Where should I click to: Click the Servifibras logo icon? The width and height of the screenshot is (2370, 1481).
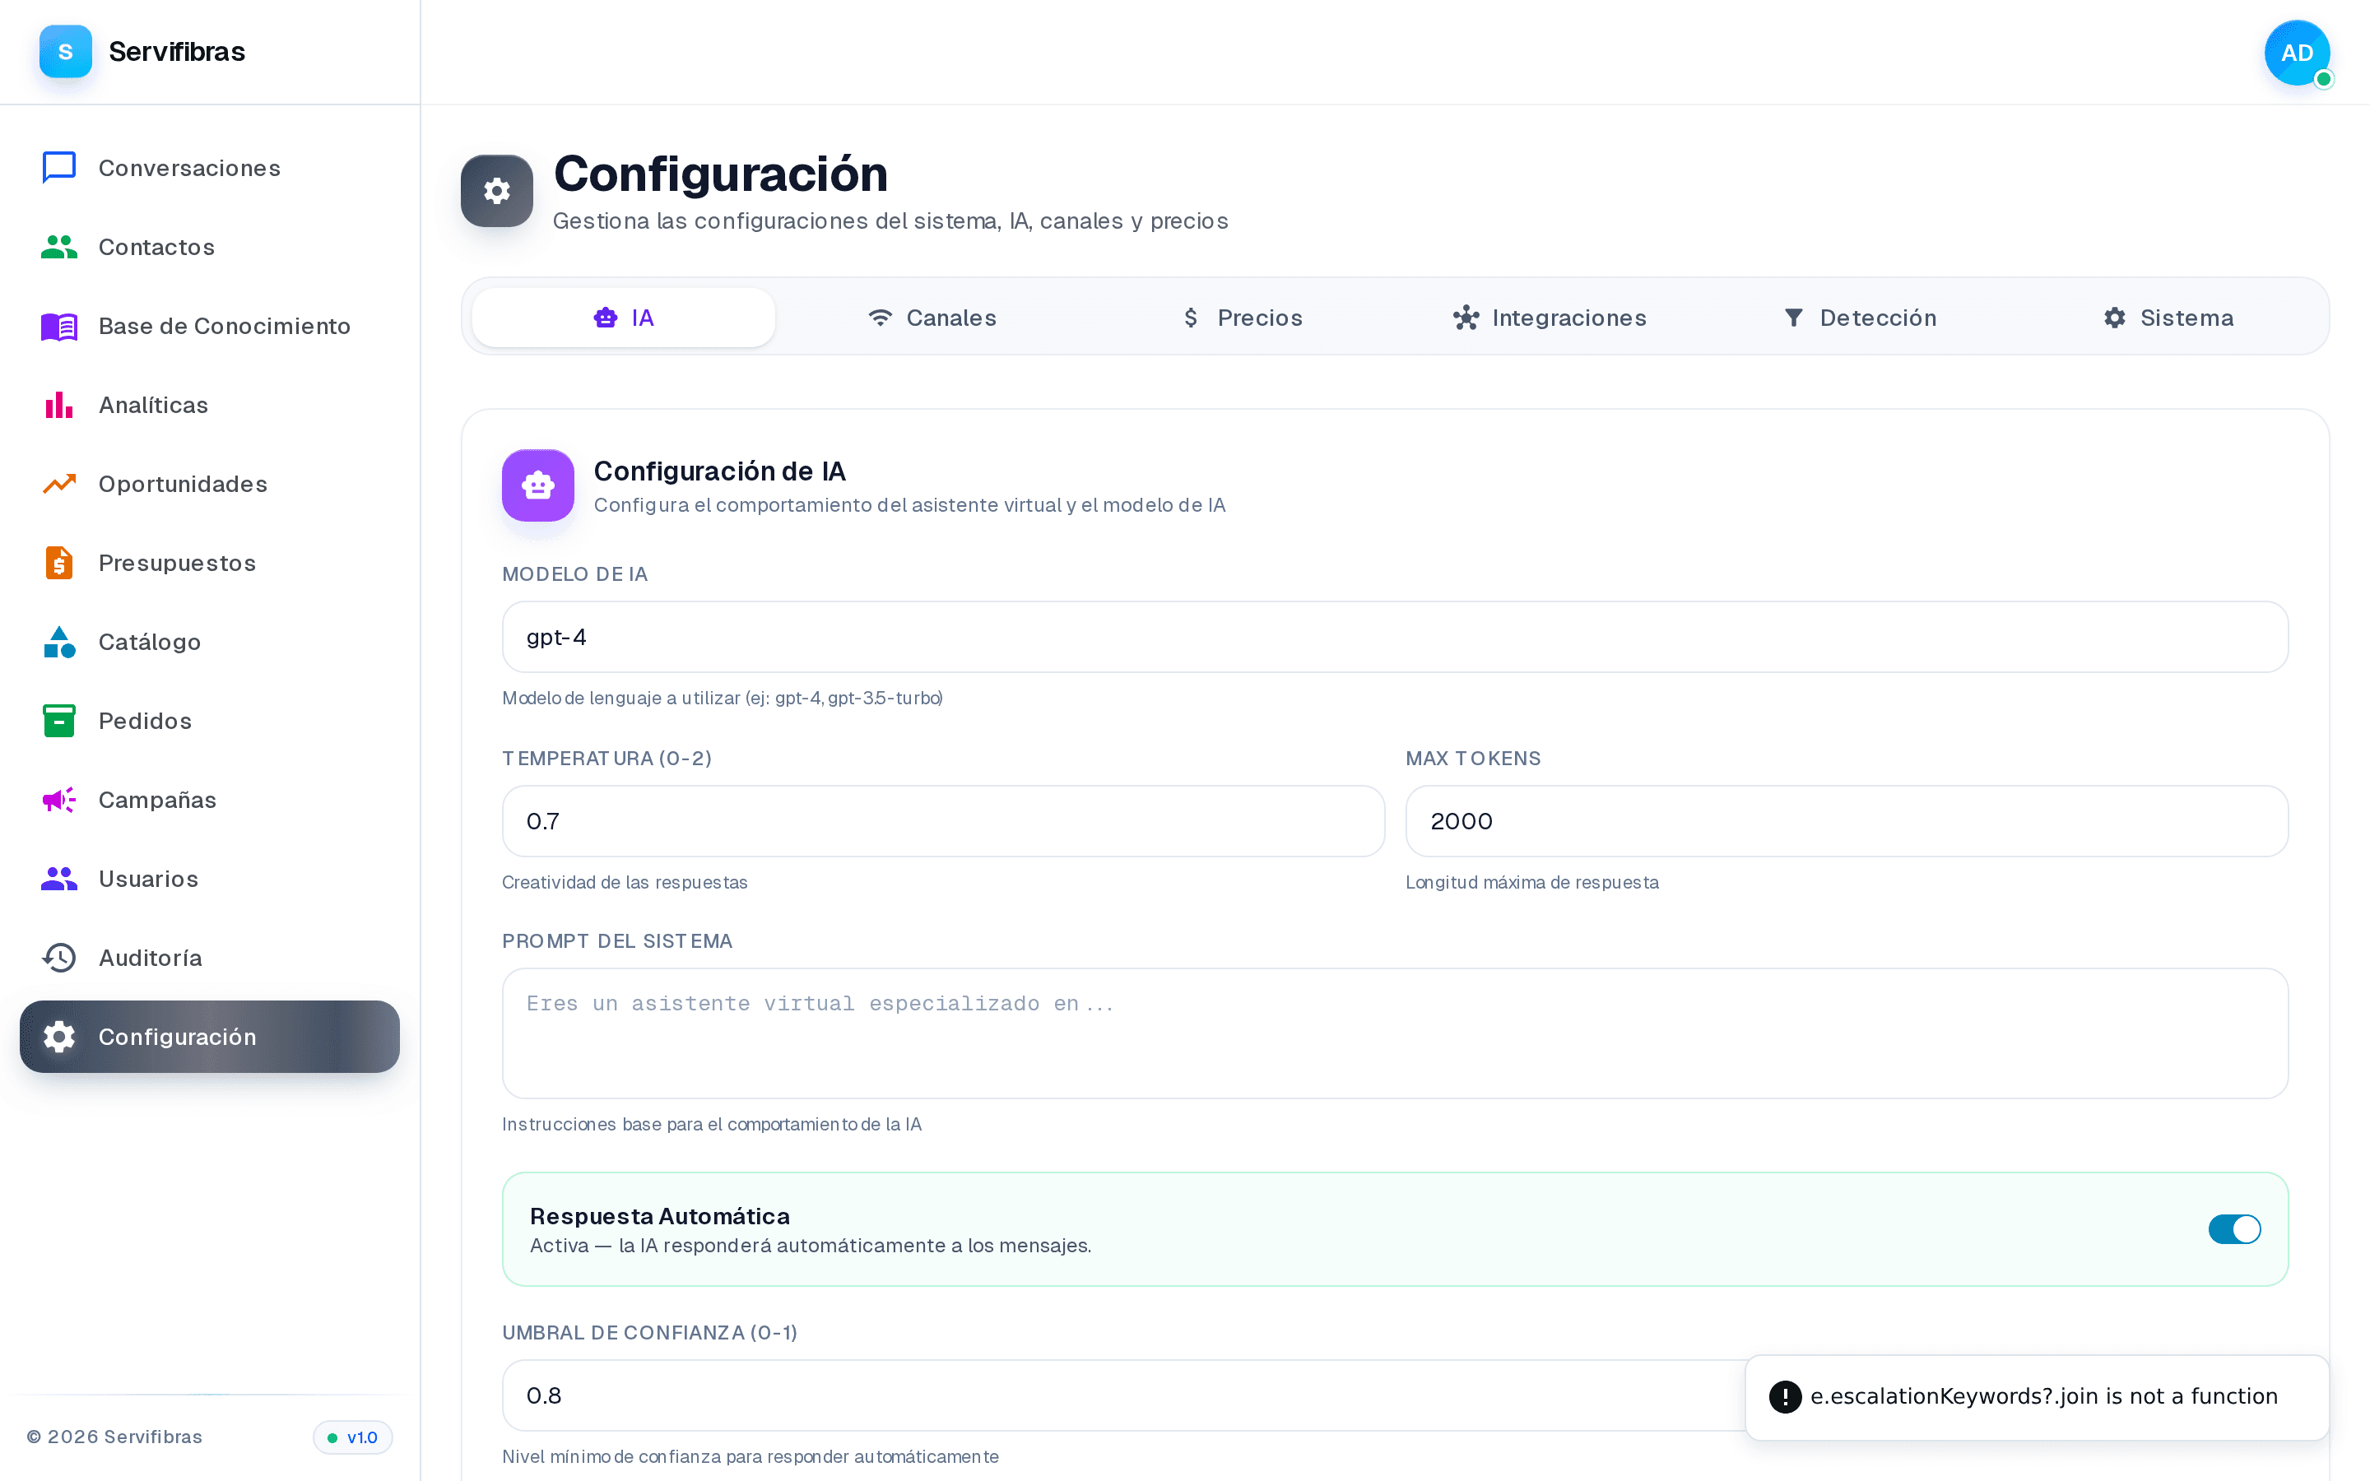(66, 51)
